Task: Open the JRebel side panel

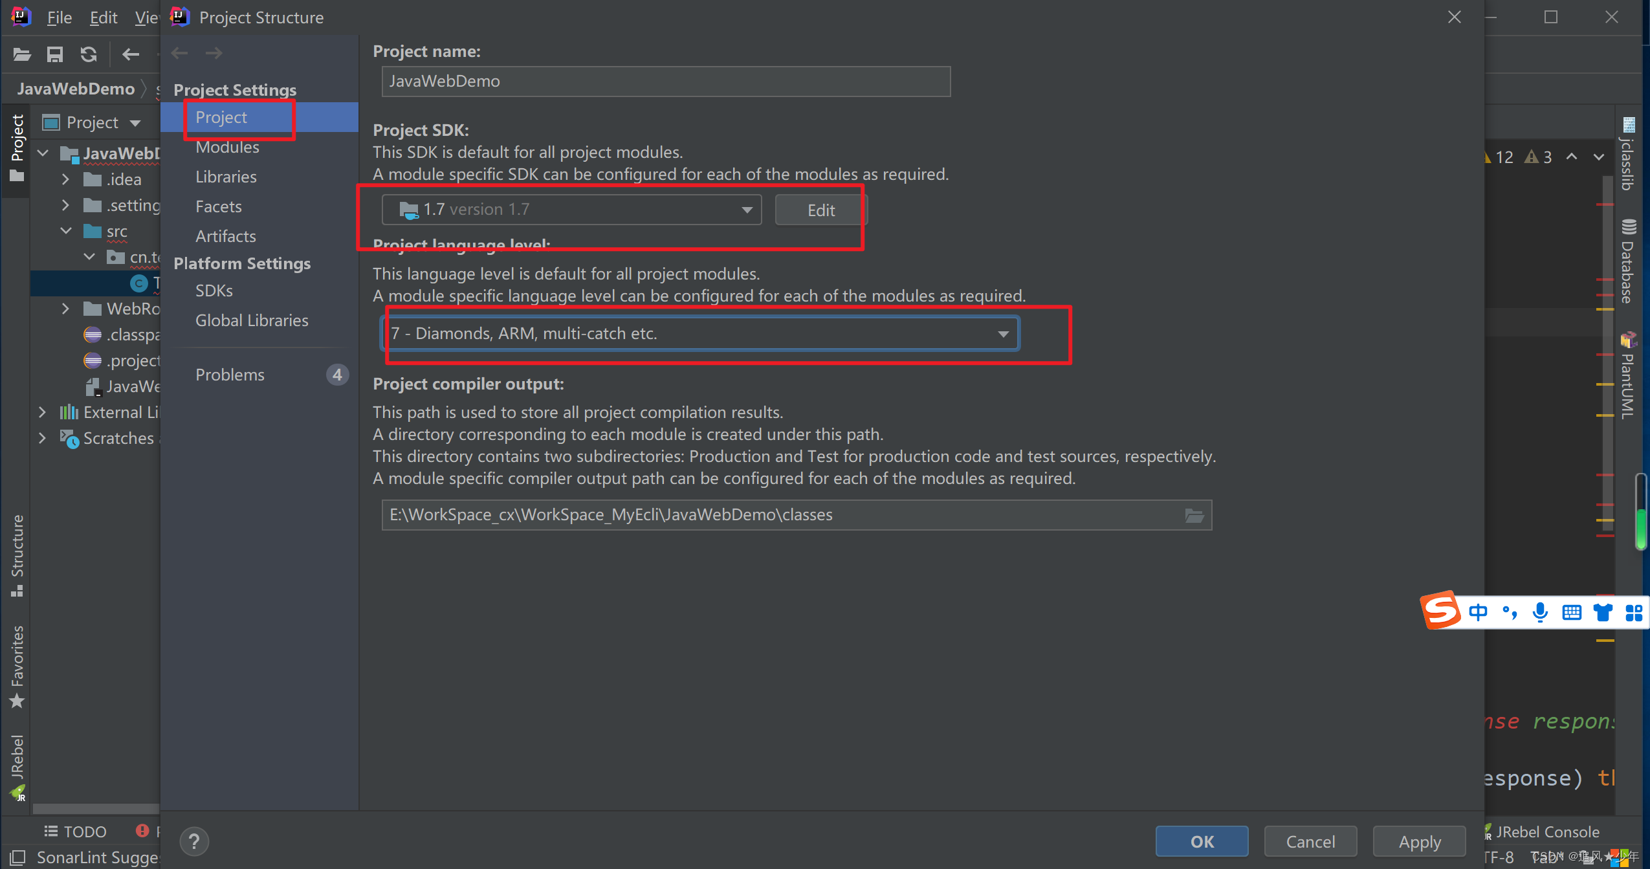Action: tap(17, 767)
